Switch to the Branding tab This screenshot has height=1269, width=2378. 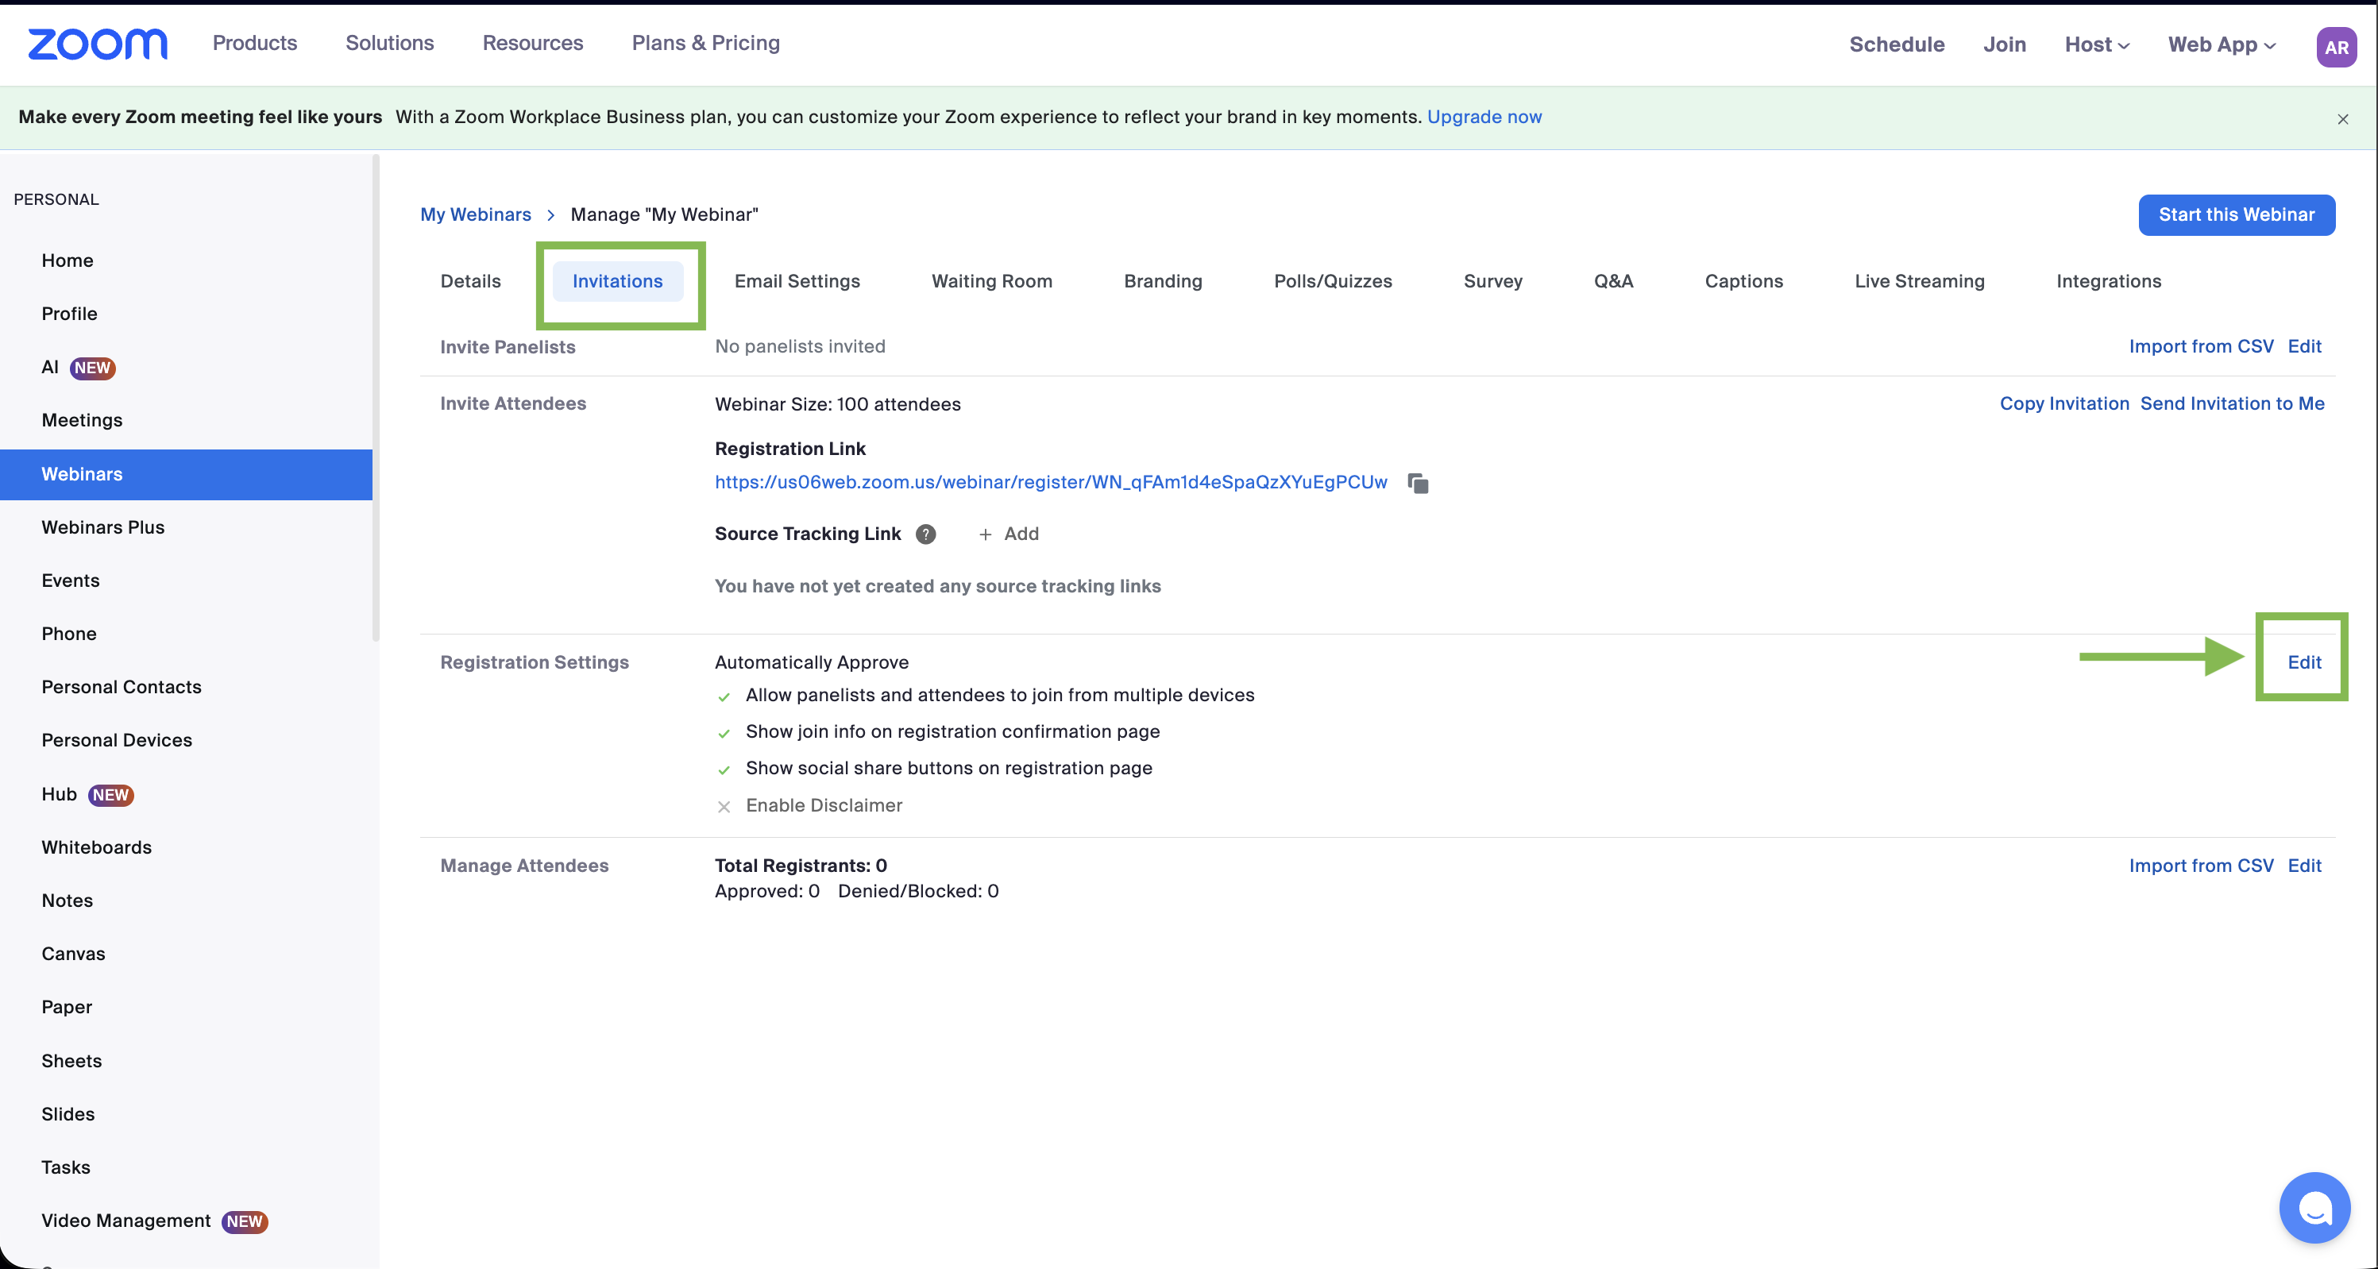1163,281
